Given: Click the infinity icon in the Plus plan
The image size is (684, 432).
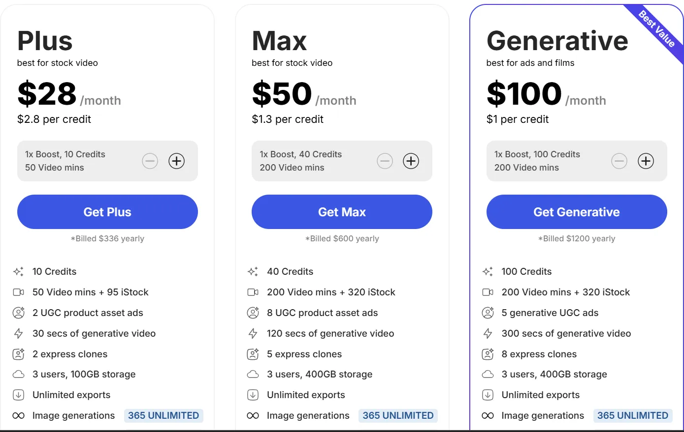Looking at the screenshot, I should pyautogui.click(x=19, y=416).
